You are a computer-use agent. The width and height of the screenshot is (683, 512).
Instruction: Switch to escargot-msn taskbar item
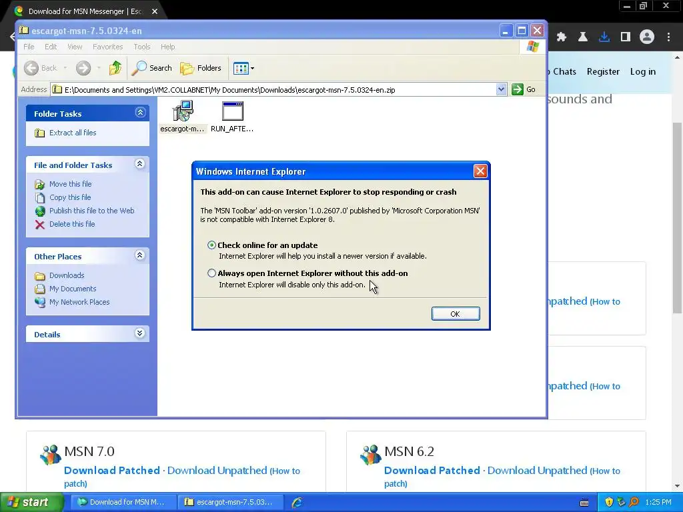(x=230, y=503)
